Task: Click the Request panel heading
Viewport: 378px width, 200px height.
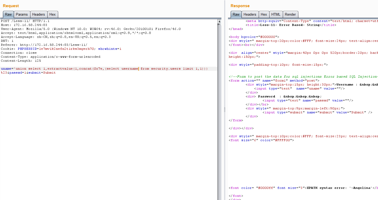Action: 11,6
